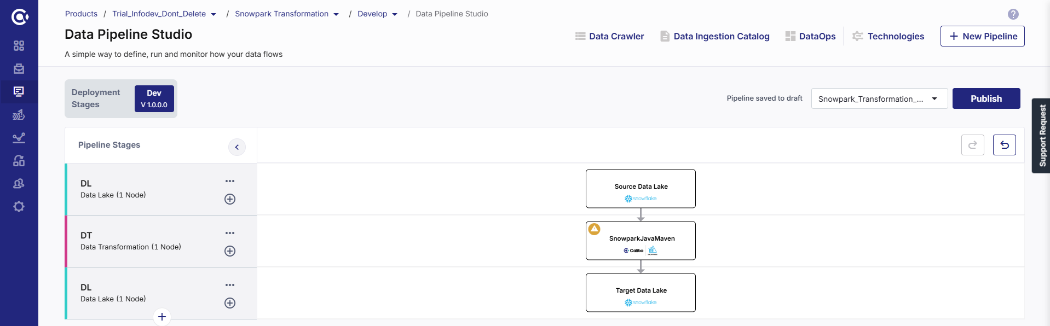Add a node to the first Data Lake stage
This screenshot has width=1050, height=326.
230,199
